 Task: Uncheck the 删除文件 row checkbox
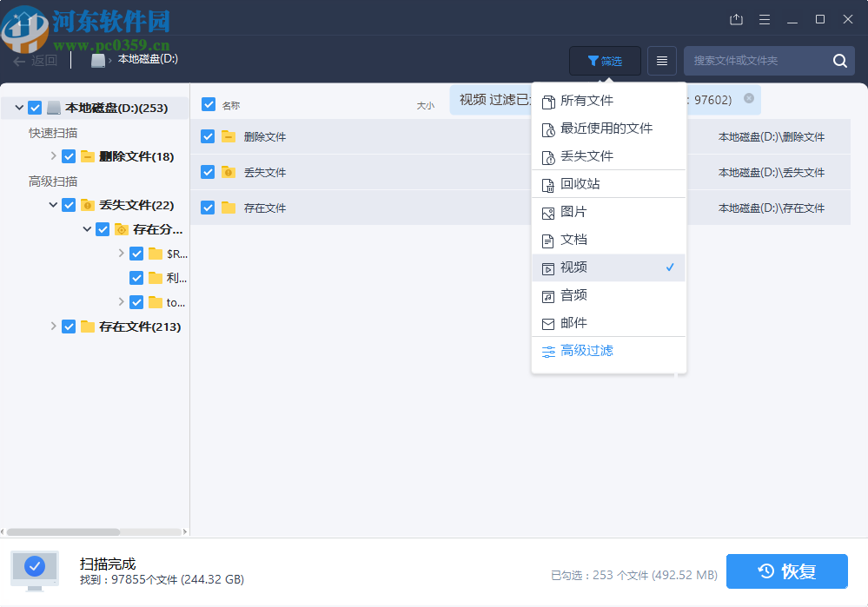point(208,136)
